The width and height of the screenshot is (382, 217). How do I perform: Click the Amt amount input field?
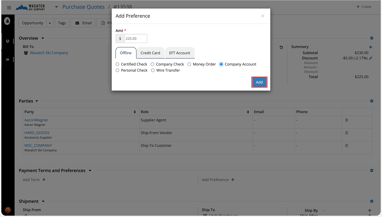pos(136,38)
